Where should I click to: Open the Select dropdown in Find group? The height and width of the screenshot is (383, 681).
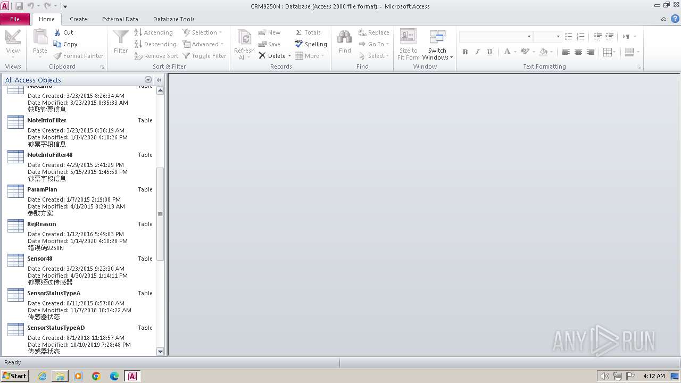374,56
